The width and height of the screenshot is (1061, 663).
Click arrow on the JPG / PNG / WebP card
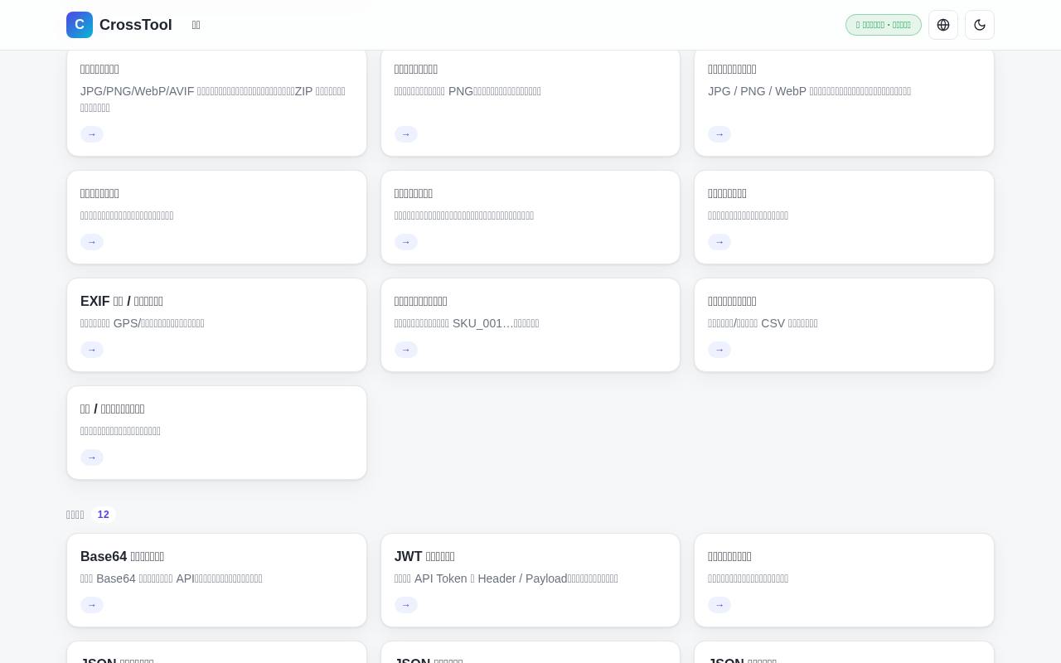click(719, 134)
